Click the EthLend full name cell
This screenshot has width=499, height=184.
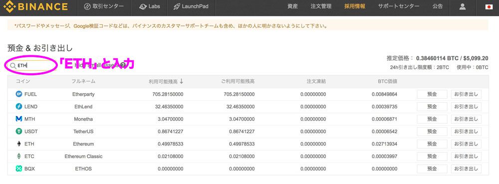point(83,106)
